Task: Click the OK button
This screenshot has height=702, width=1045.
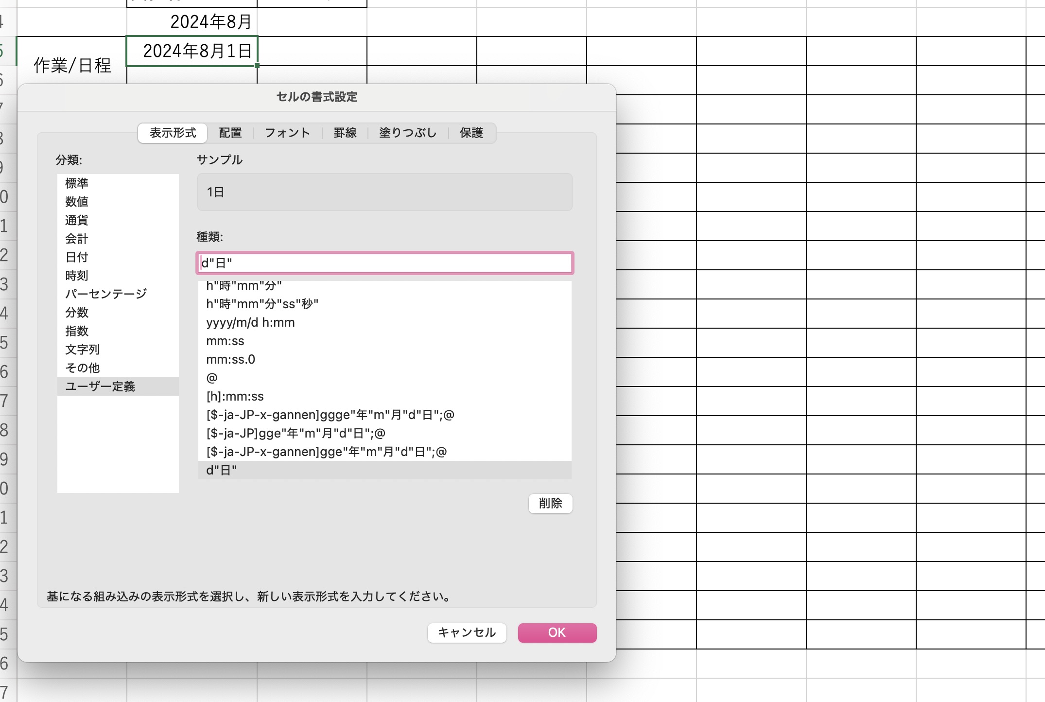Action: pyautogui.click(x=557, y=632)
